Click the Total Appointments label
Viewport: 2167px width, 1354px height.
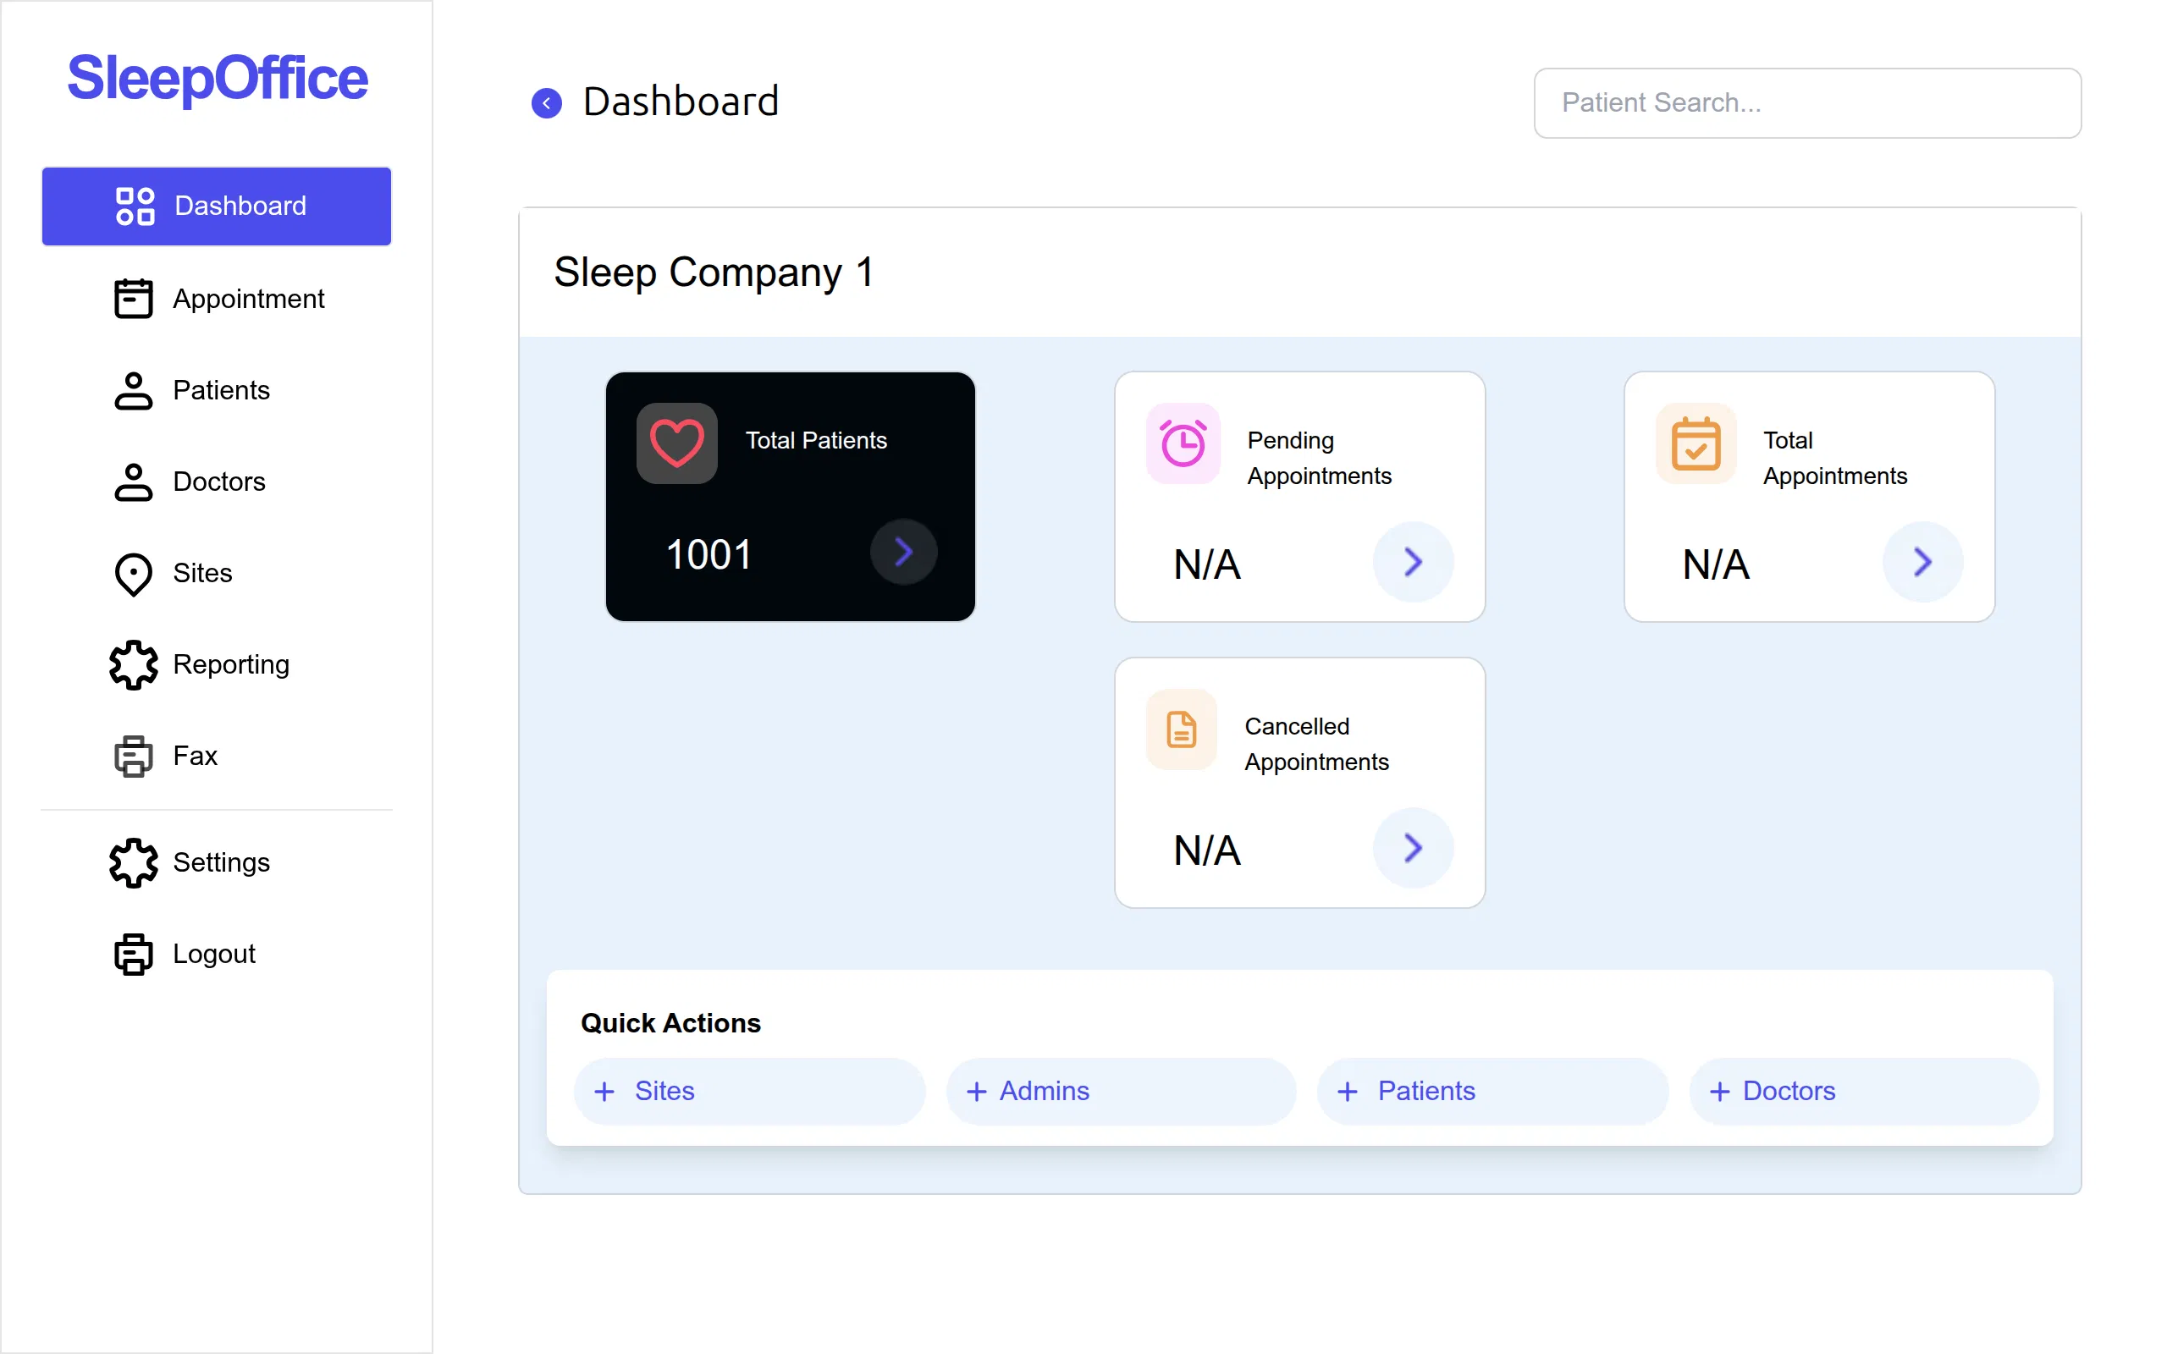tap(1835, 458)
